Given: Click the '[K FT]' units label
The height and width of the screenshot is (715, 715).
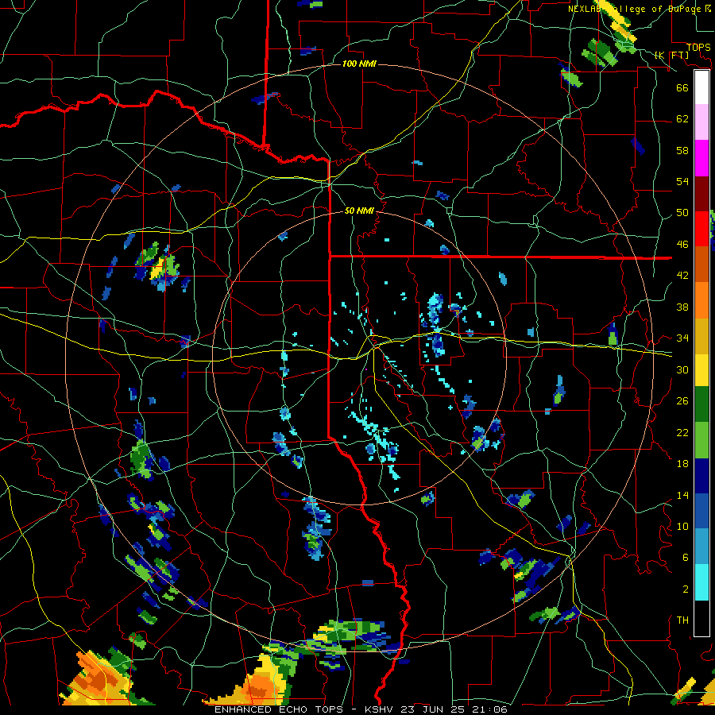Looking at the screenshot, I should tap(671, 55).
